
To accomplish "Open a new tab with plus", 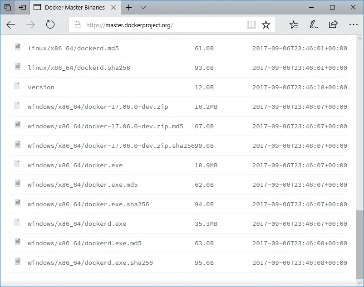I will (129, 7).
